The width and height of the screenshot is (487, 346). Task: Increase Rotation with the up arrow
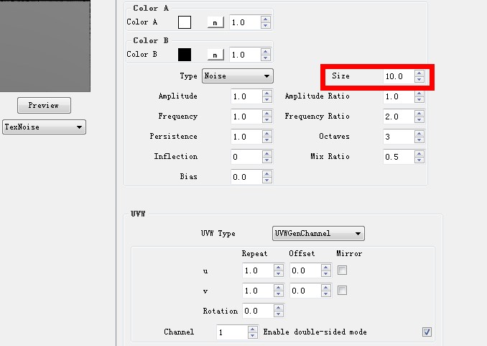[279, 308]
